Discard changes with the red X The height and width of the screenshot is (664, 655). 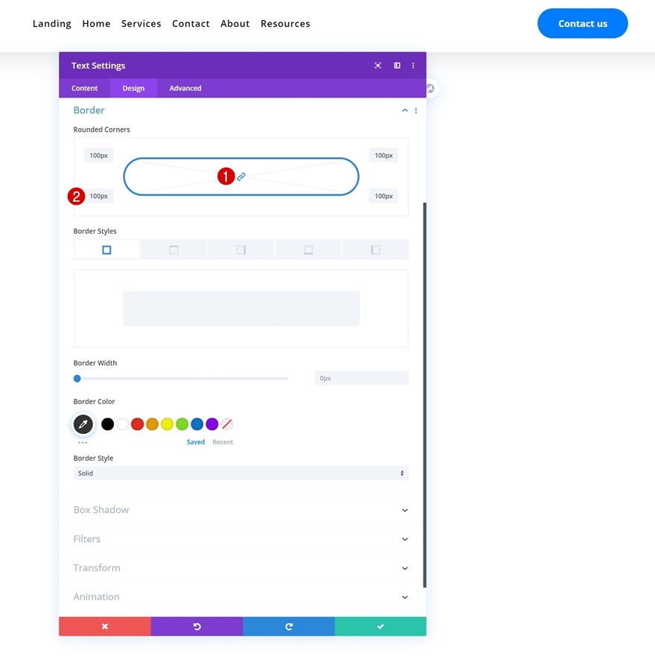pyautogui.click(x=105, y=627)
